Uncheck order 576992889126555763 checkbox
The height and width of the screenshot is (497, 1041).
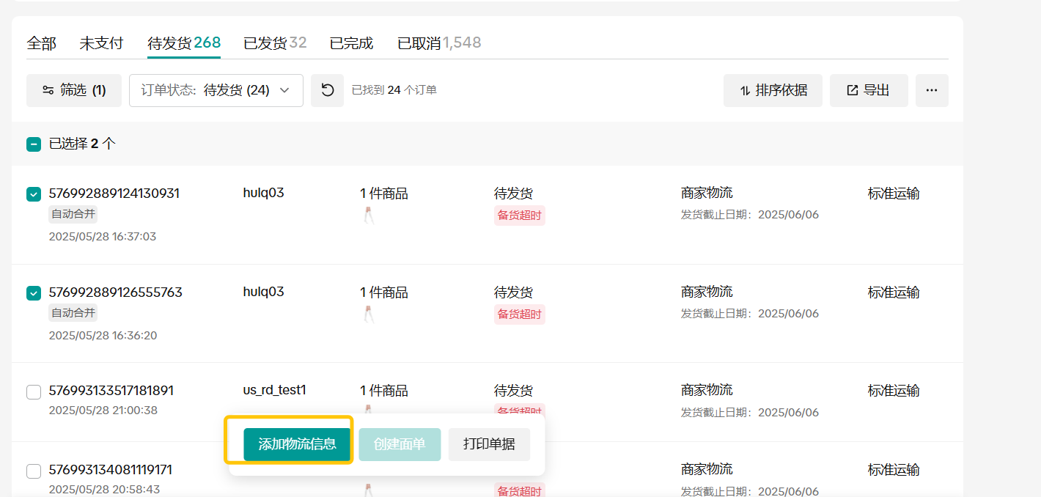pos(34,292)
